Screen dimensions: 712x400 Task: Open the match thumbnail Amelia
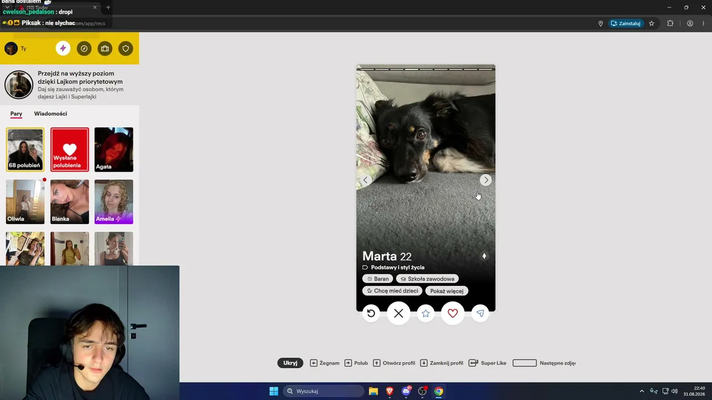tap(113, 202)
